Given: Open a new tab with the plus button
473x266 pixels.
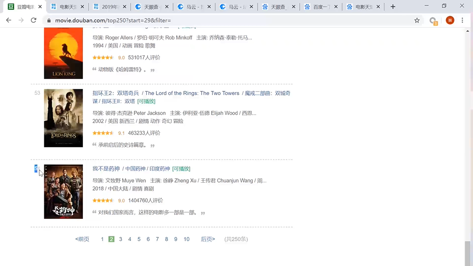Looking at the screenshot, I should (393, 6).
